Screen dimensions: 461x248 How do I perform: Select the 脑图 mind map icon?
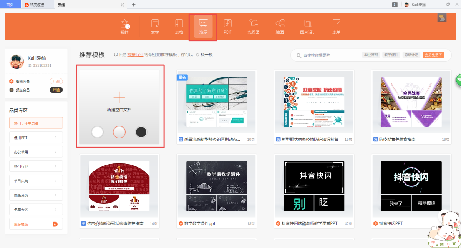click(280, 27)
